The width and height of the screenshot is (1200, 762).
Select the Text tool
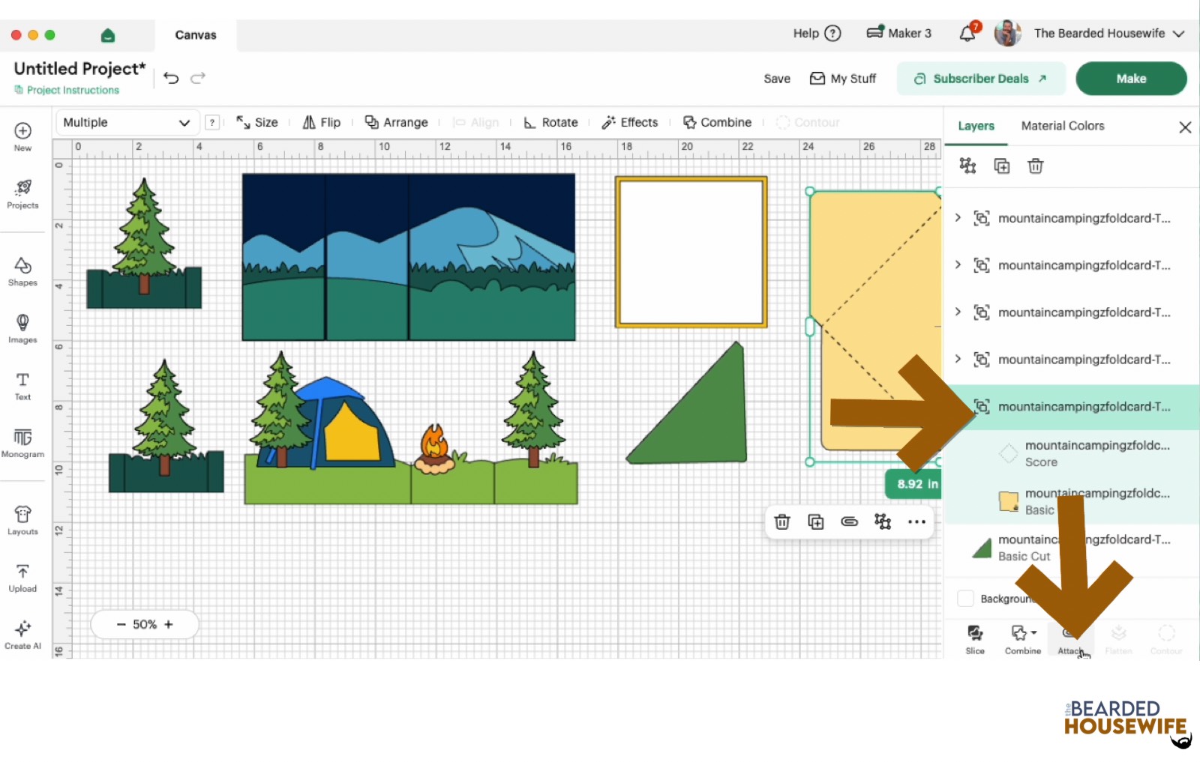pos(22,386)
